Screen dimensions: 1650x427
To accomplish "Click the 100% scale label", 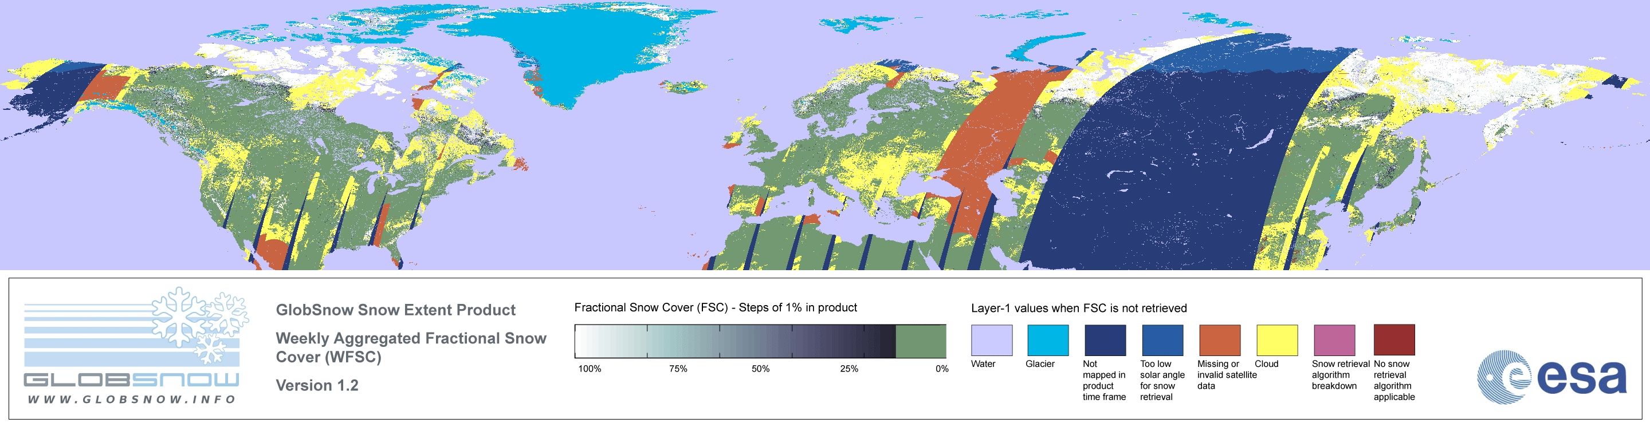I will pos(590,369).
